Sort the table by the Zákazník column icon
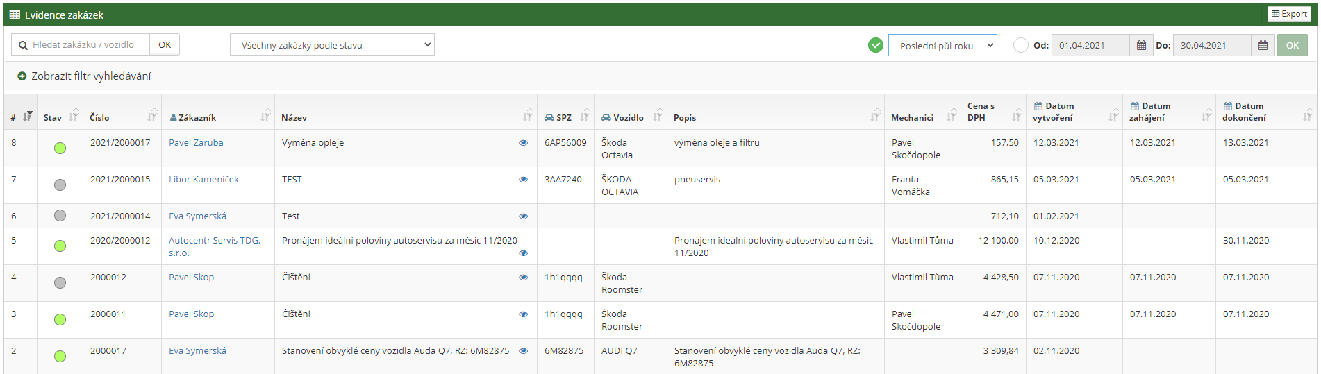1321x374 pixels. [x=265, y=117]
